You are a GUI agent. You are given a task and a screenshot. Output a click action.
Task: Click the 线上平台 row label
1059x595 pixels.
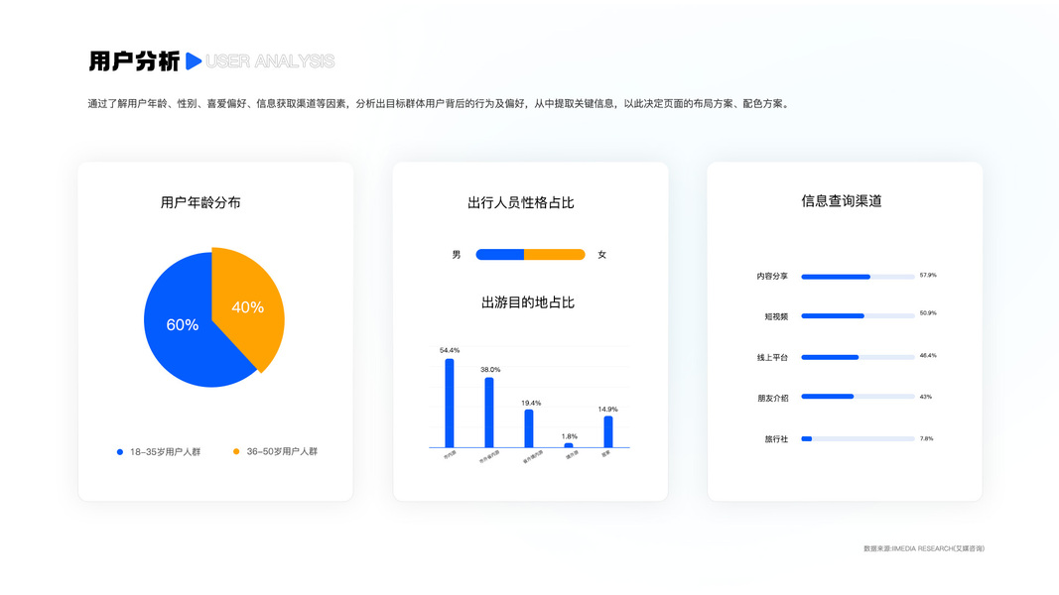pos(772,358)
